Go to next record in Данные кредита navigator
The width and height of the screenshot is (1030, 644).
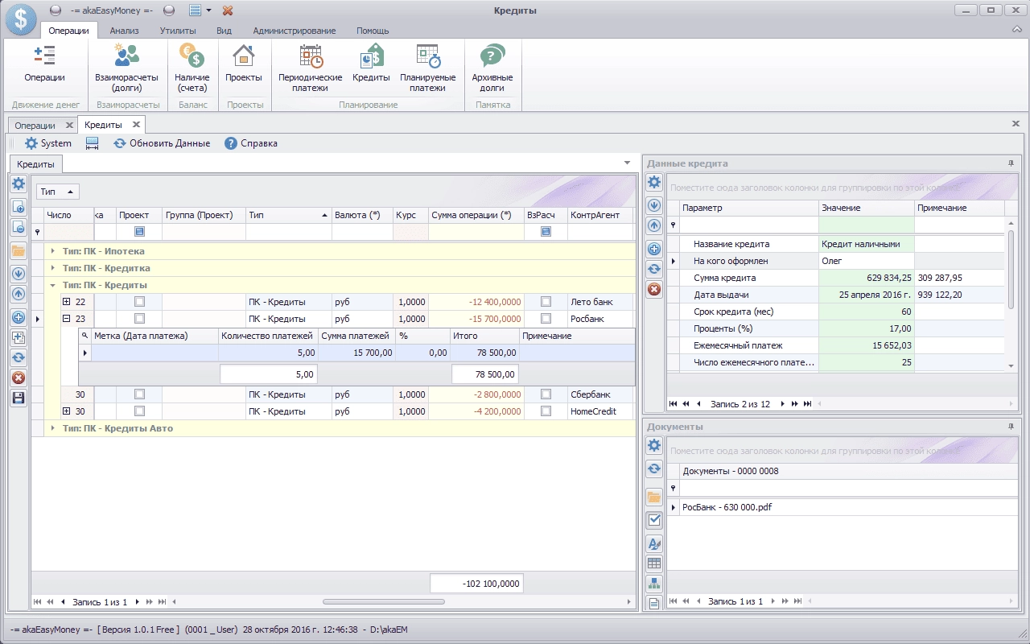(x=784, y=403)
